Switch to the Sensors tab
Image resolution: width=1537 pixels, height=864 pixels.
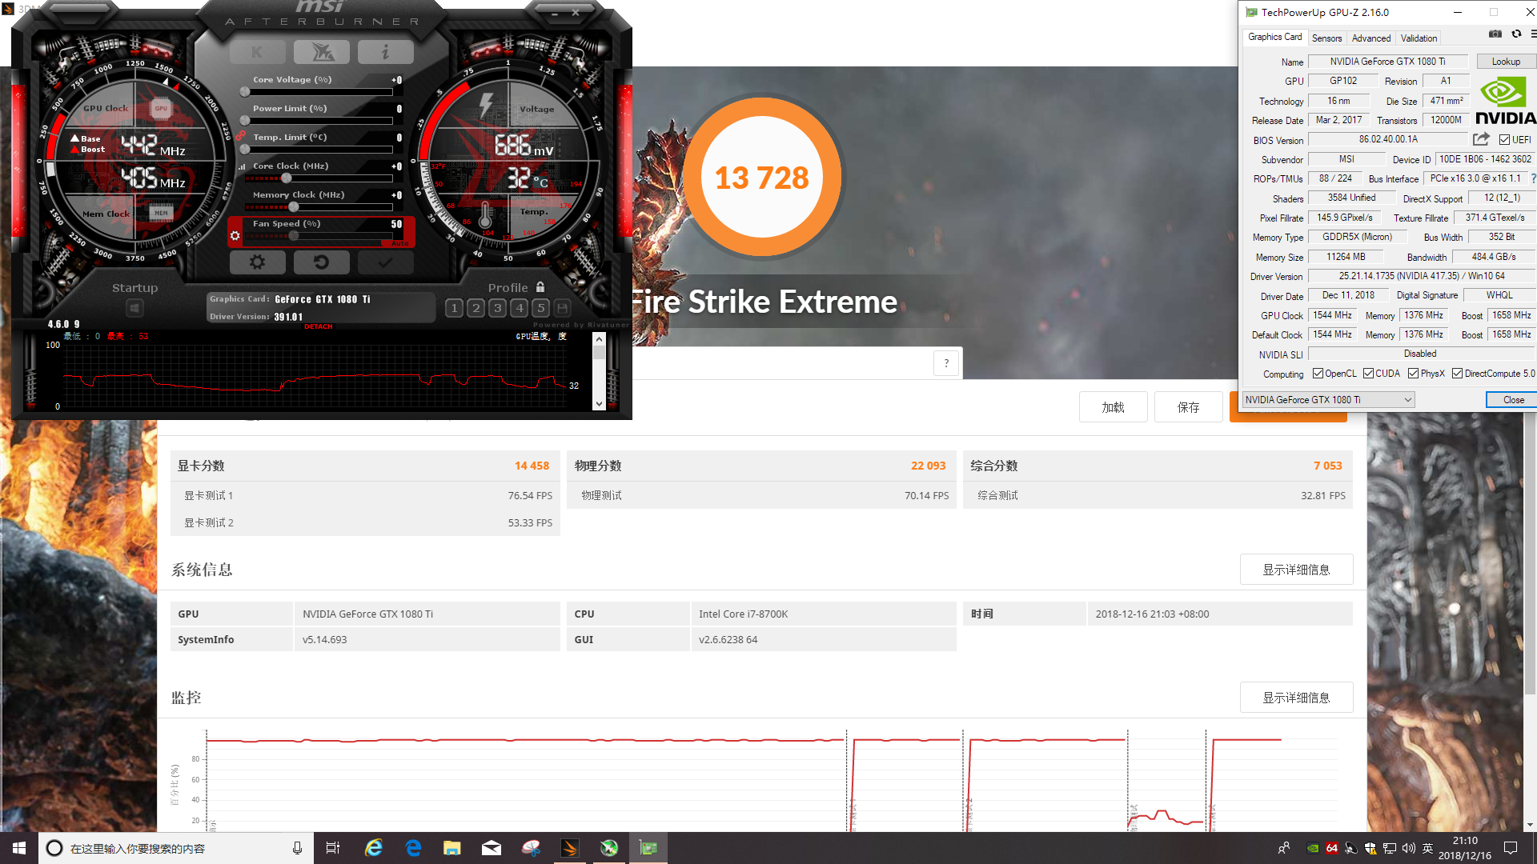(1326, 38)
